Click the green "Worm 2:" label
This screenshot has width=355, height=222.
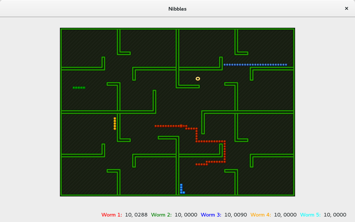pos(161,215)
